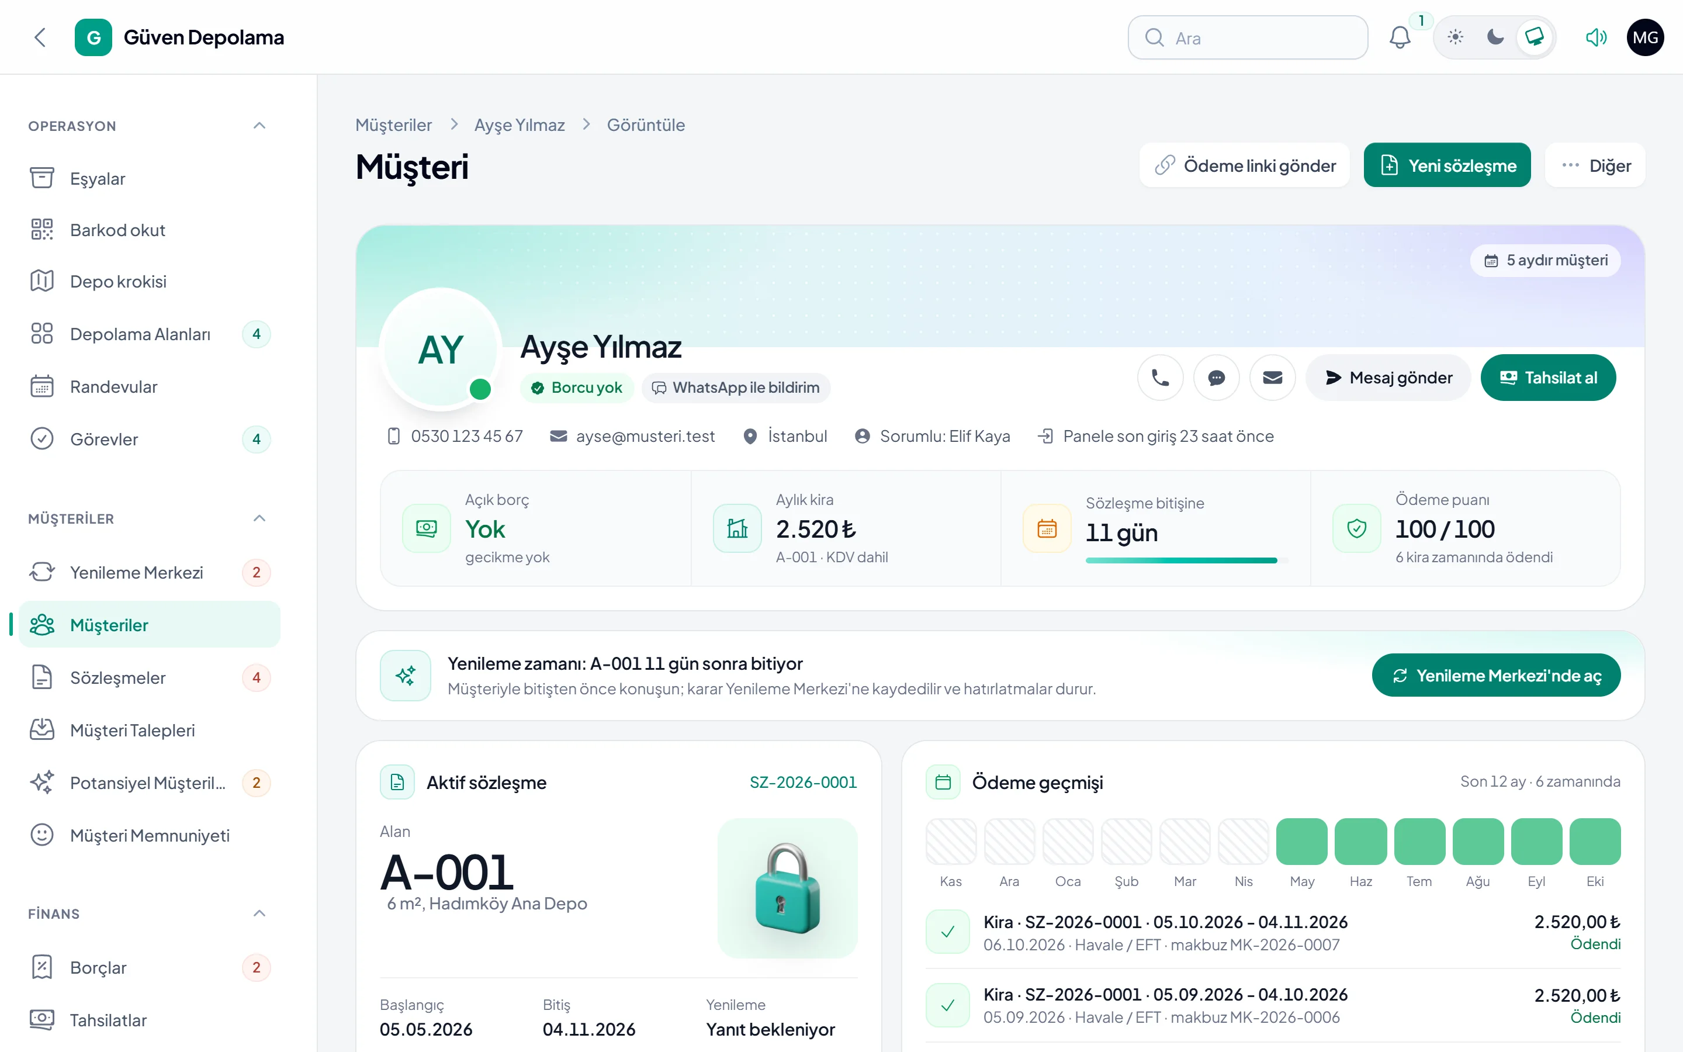
Task: Open Sözleşmeler in the sidebar
Action: click(150, 678)
